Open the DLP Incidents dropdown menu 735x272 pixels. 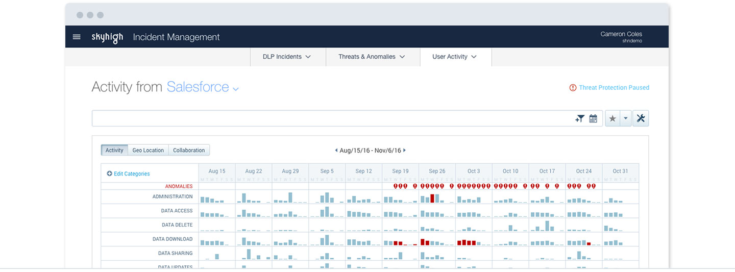[288, 57]
